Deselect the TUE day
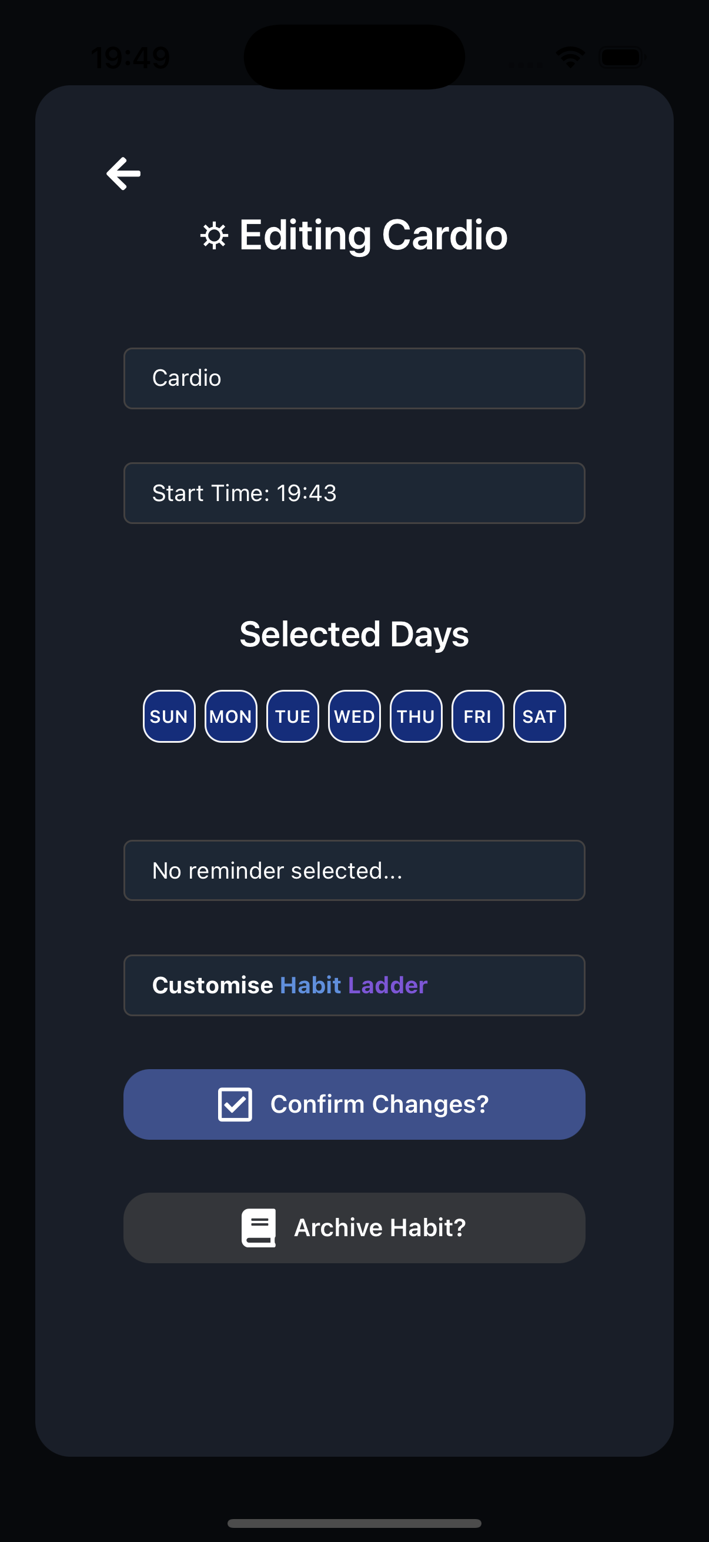Screen dimensions: 709x1542 point(292,716)
